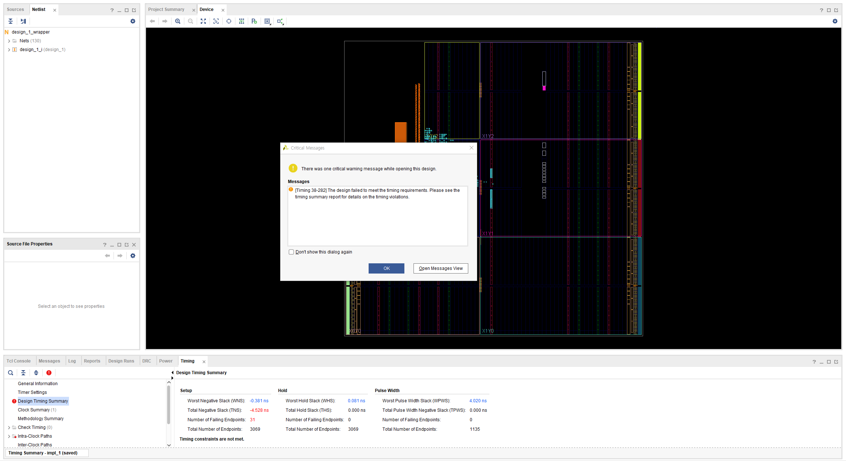Image resolution: width=846 pixels, height=461 pixels.
Task: Select Clock Summary in timing tree
Action: point(34,410)
